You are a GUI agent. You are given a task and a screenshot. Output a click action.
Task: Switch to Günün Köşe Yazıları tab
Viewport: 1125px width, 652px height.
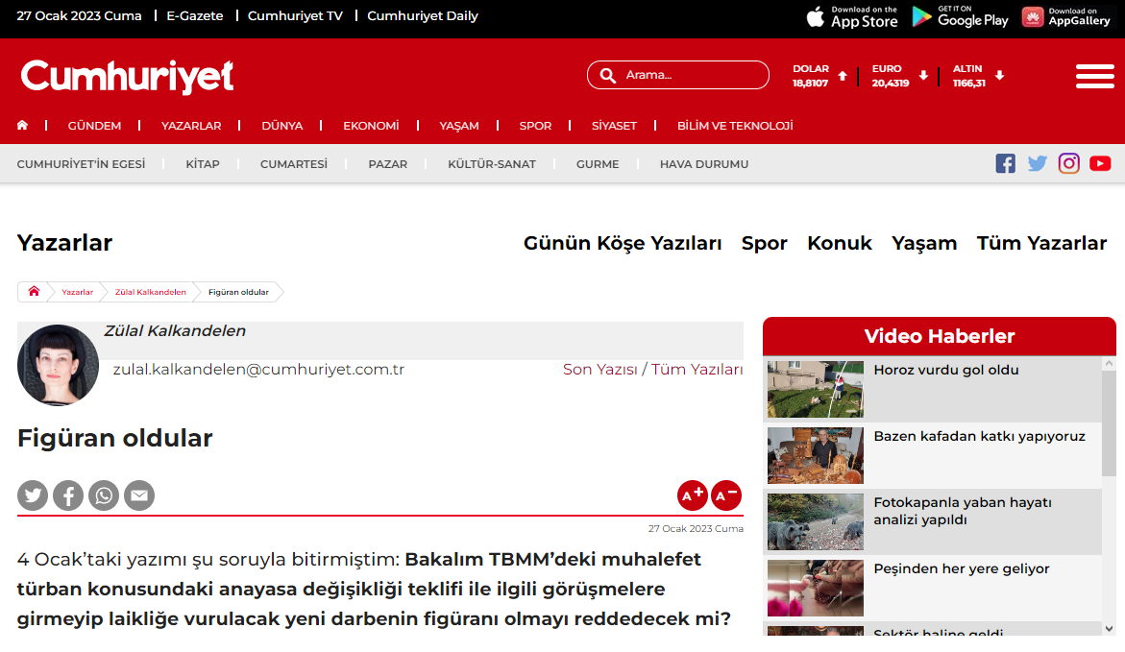point(623,244)
